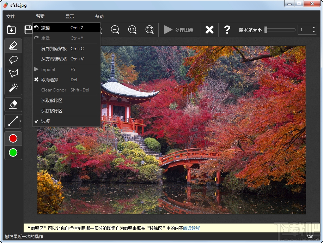Select the Eraser tool
The height and width of the screenshot is (243, 323).
(x=13, y=105)
